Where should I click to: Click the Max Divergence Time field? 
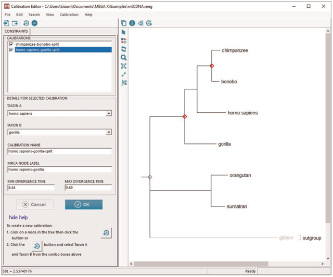pos(88,188)
